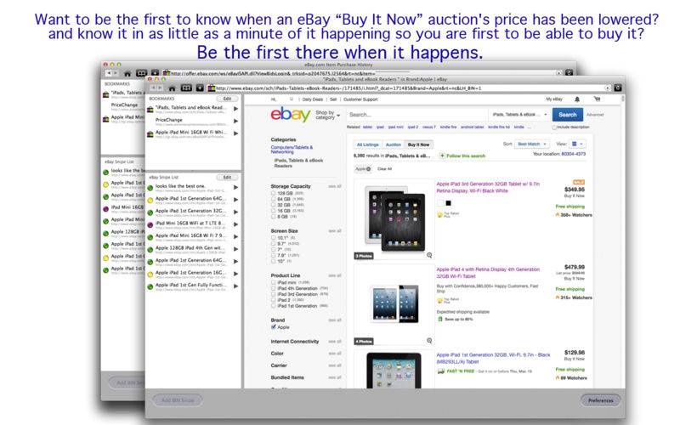Click the eBay favicon beside the front URL
The width and height of the screenshot is (680, 425).
[x=211, y=88]
